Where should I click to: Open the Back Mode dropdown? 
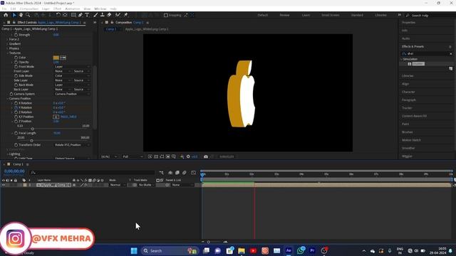click(x=72, y=85)
